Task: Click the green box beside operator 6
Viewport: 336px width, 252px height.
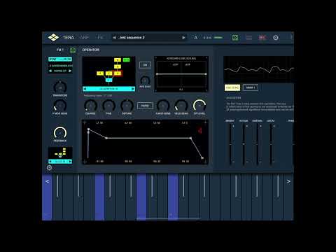Action: tap(126, 60)
